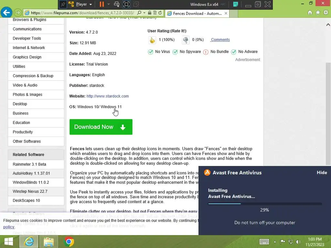Expand address bar search dropdown arrow
This screenshot has width=331, height=248.
pyautogui.click(x=144, y=13)
